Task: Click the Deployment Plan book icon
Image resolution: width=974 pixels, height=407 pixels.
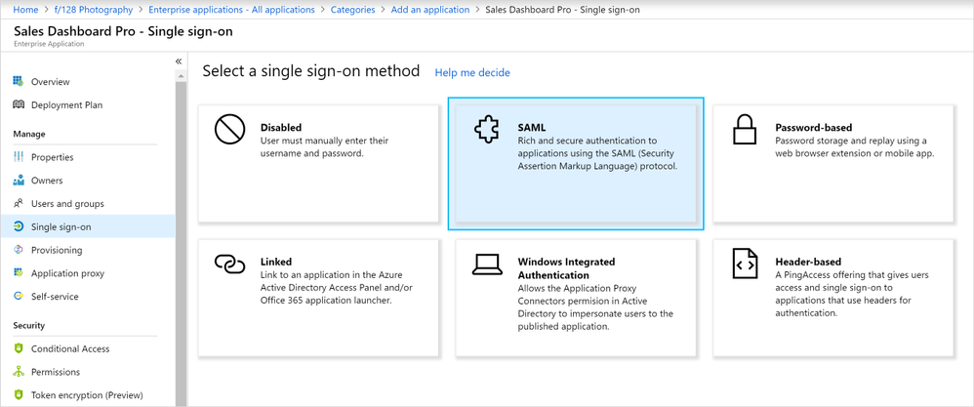Action: click(x=19, y=104)
